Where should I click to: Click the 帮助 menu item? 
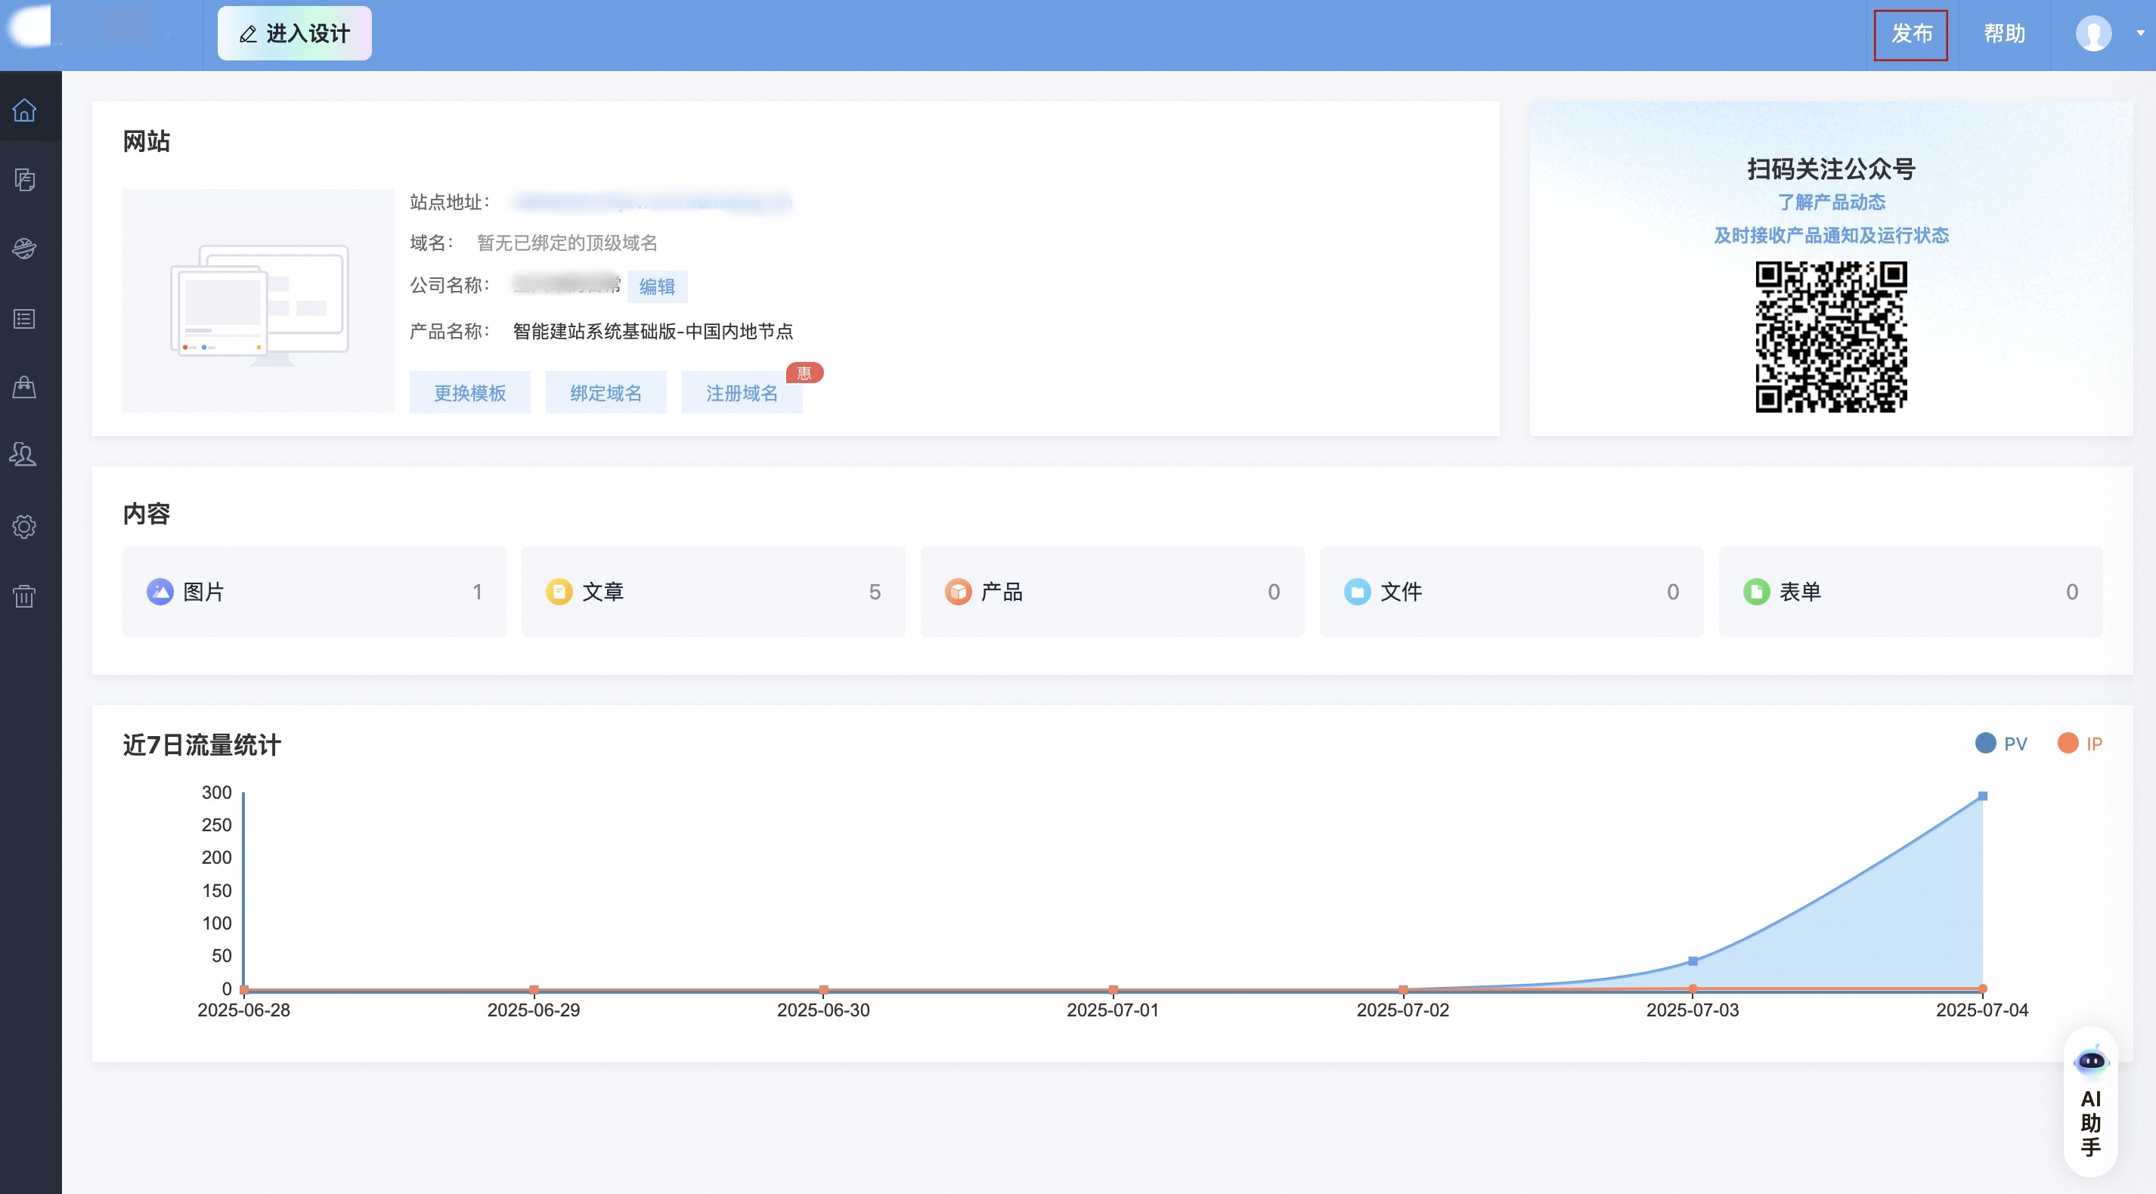tap(2005, 33)
